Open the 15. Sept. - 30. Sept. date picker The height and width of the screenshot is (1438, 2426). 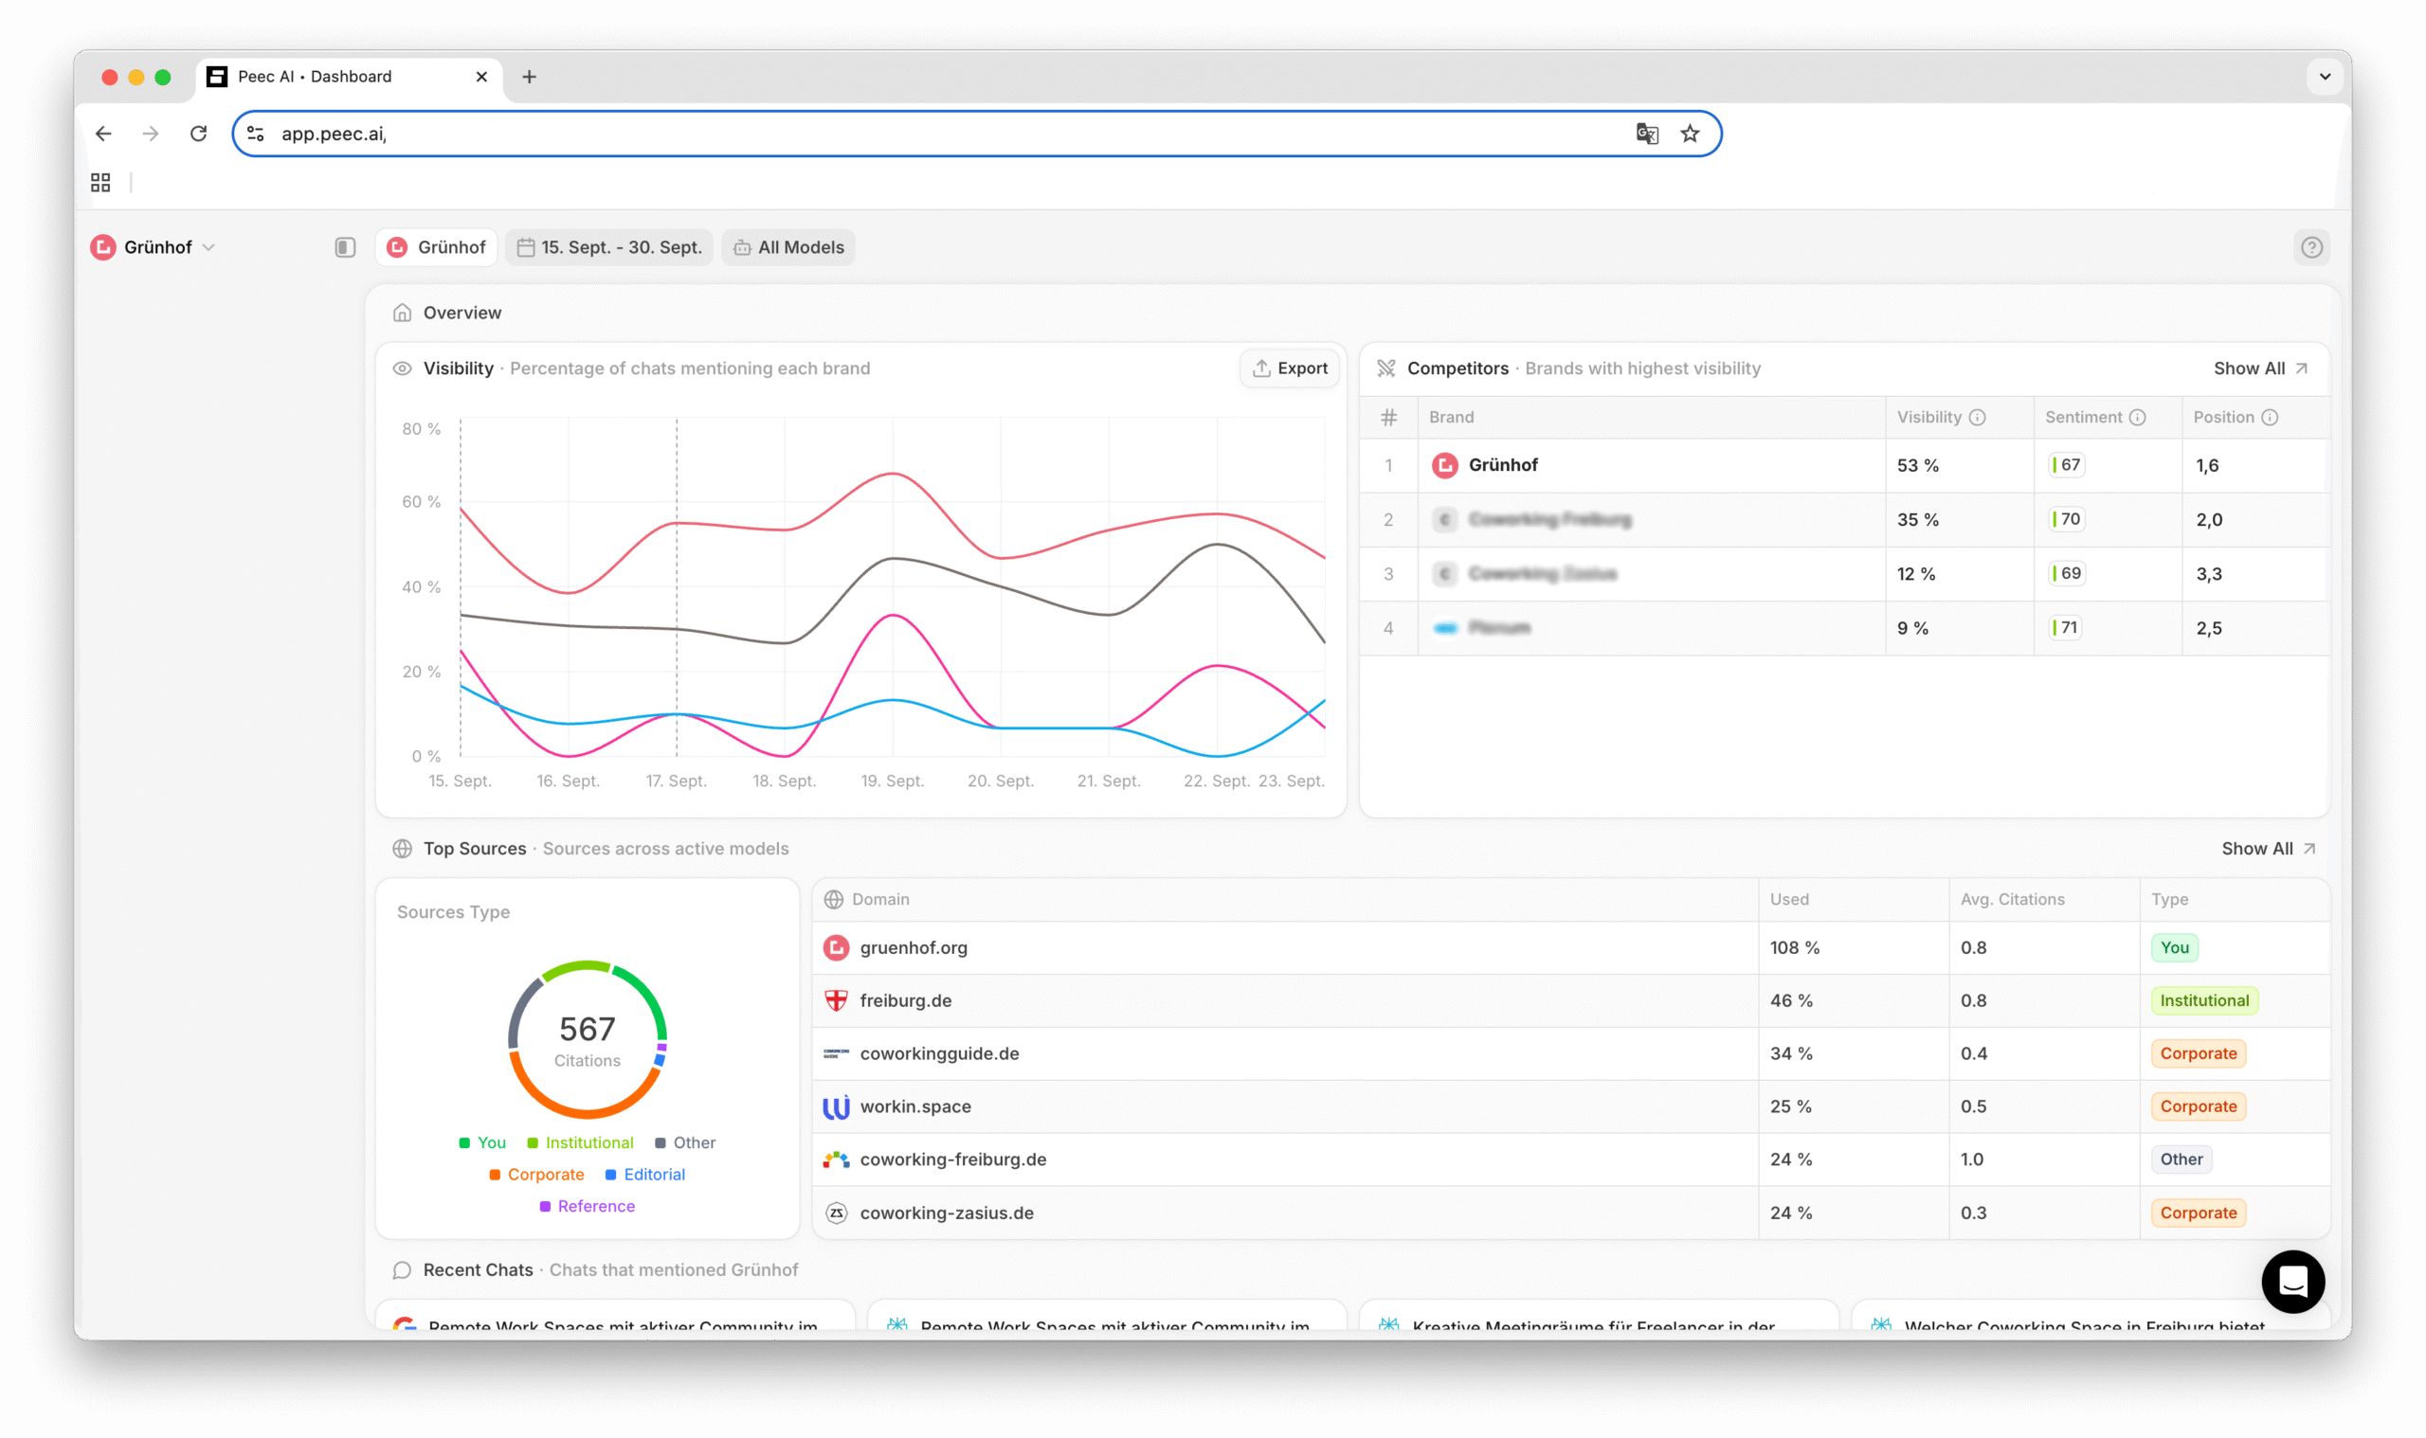(608, 247)
